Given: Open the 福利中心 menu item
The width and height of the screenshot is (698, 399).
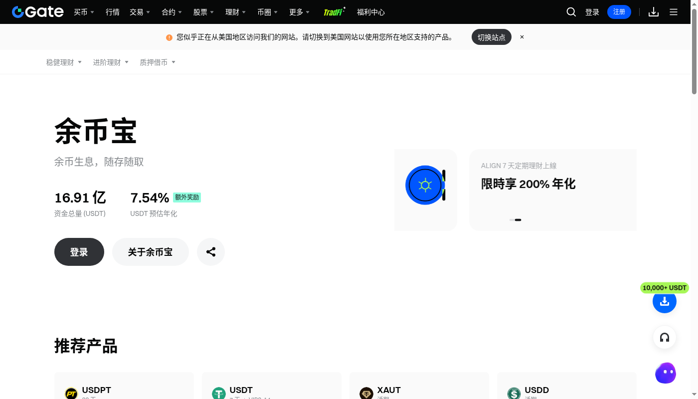Looking at the screenshot, I should pyautogui.click(x=371, y=12).
